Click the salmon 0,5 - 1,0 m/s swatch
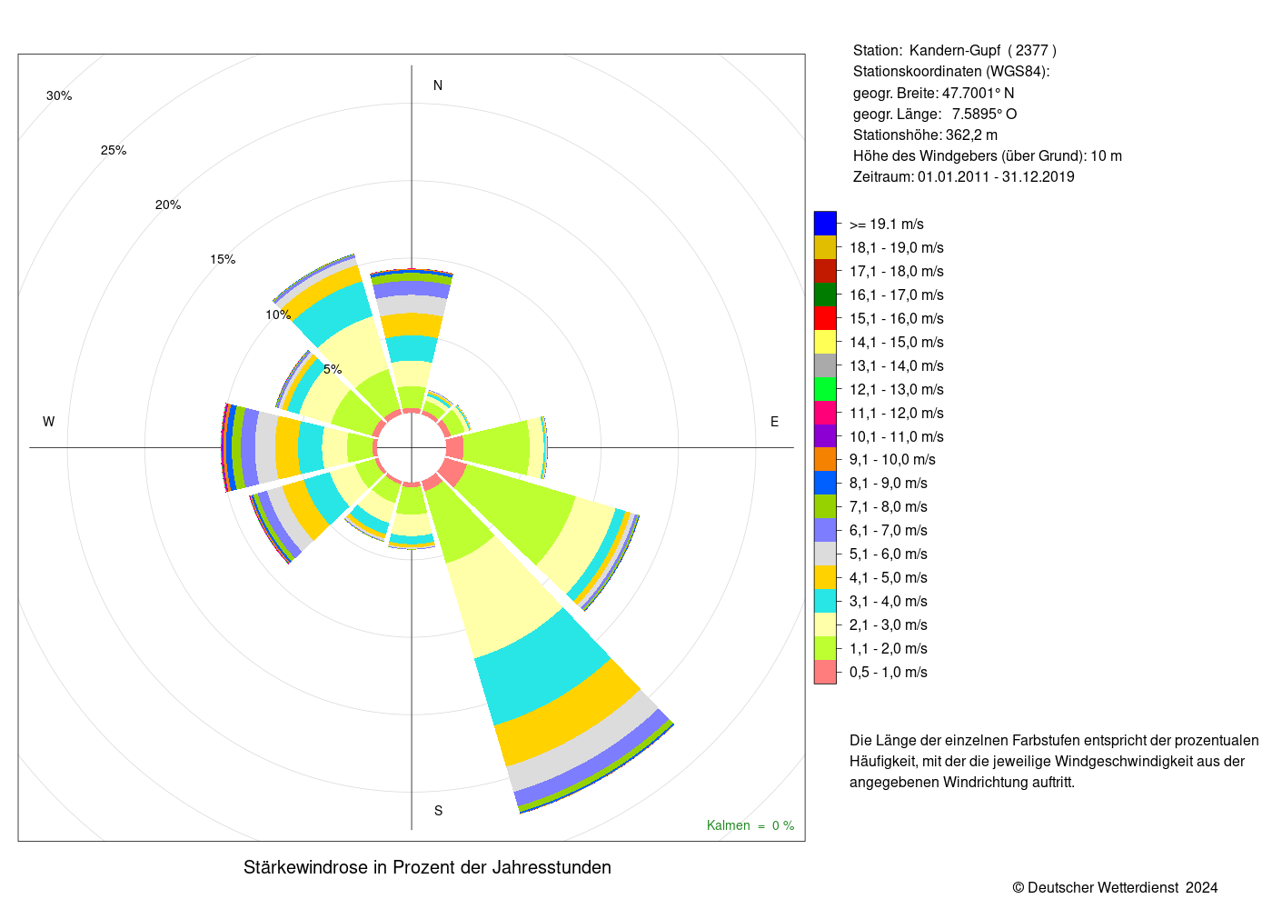Screen dimensions: 1272x909 (825, 672)
